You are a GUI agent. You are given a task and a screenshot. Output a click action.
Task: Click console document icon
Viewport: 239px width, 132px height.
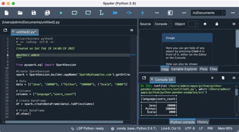[x=223, y=78]
